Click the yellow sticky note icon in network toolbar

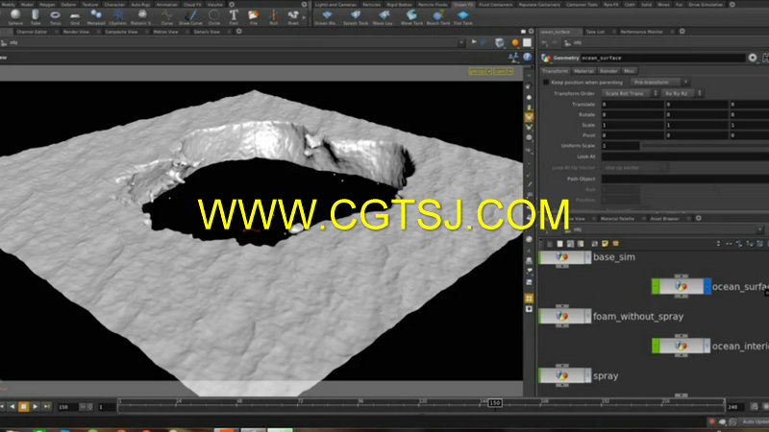[606, 244]
